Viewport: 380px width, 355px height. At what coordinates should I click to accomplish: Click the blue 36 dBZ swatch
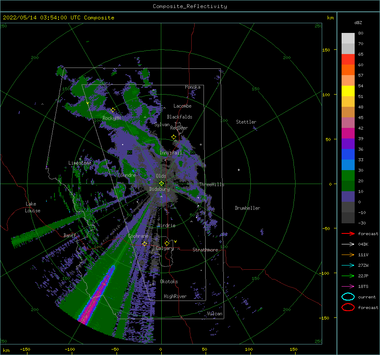click(348, 154)
